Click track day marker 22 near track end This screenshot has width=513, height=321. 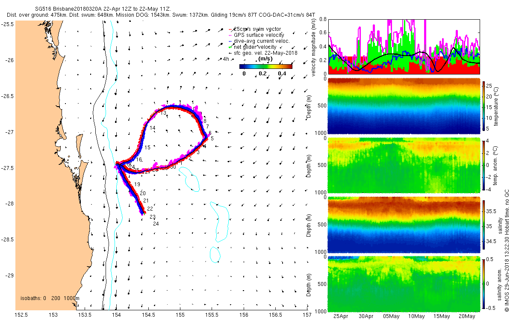click(x=150, y=209)
